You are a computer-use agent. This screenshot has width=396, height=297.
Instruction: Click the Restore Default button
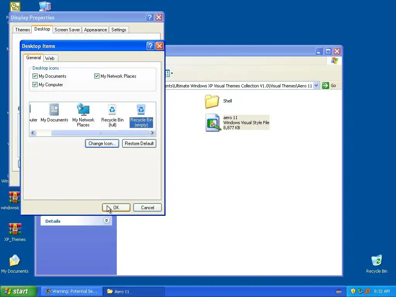(x=139, y=143)
